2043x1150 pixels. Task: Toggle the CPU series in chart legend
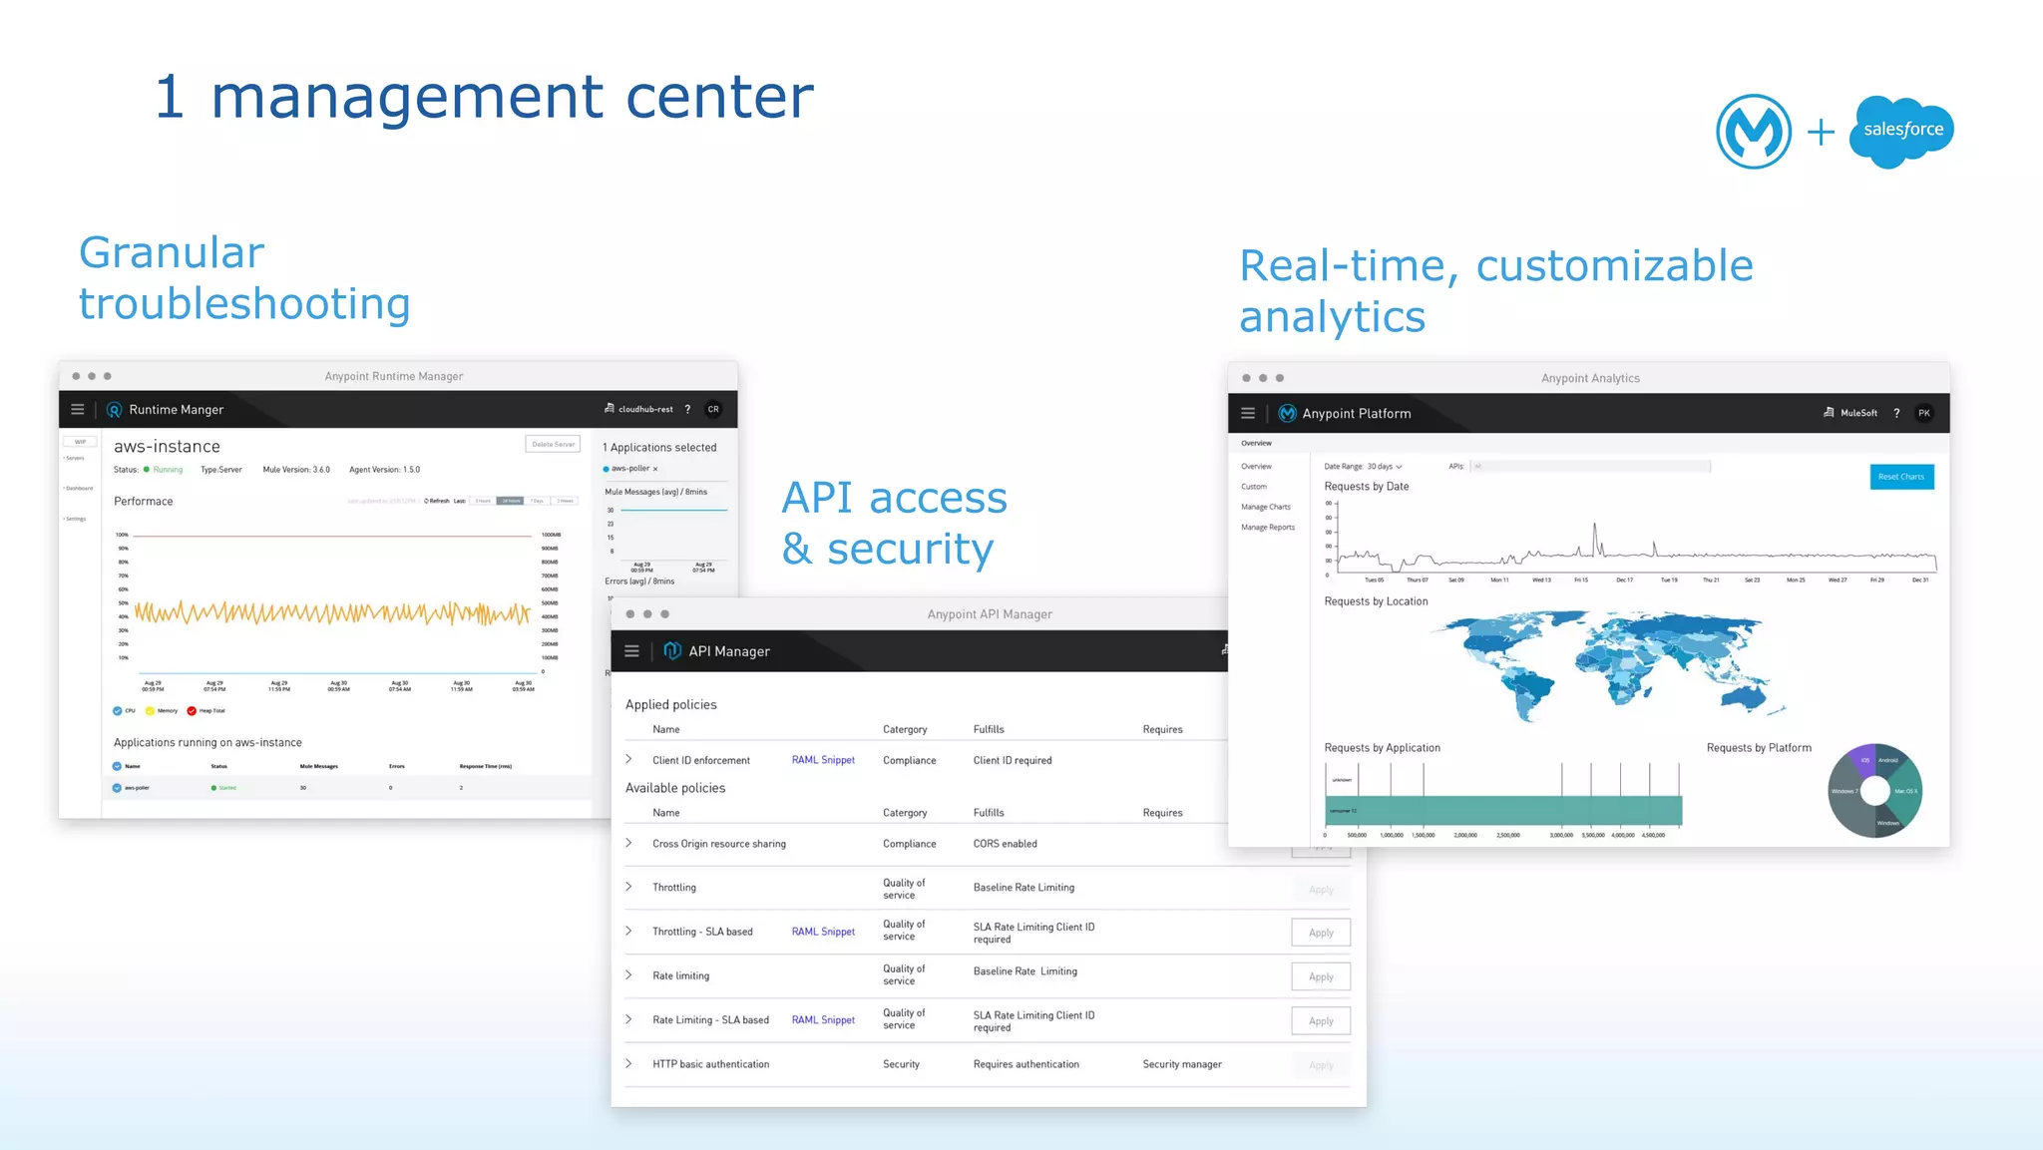118,711
